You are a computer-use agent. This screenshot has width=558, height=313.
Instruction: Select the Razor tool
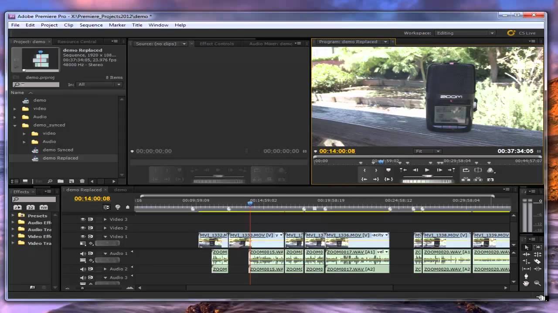[537, 262]
